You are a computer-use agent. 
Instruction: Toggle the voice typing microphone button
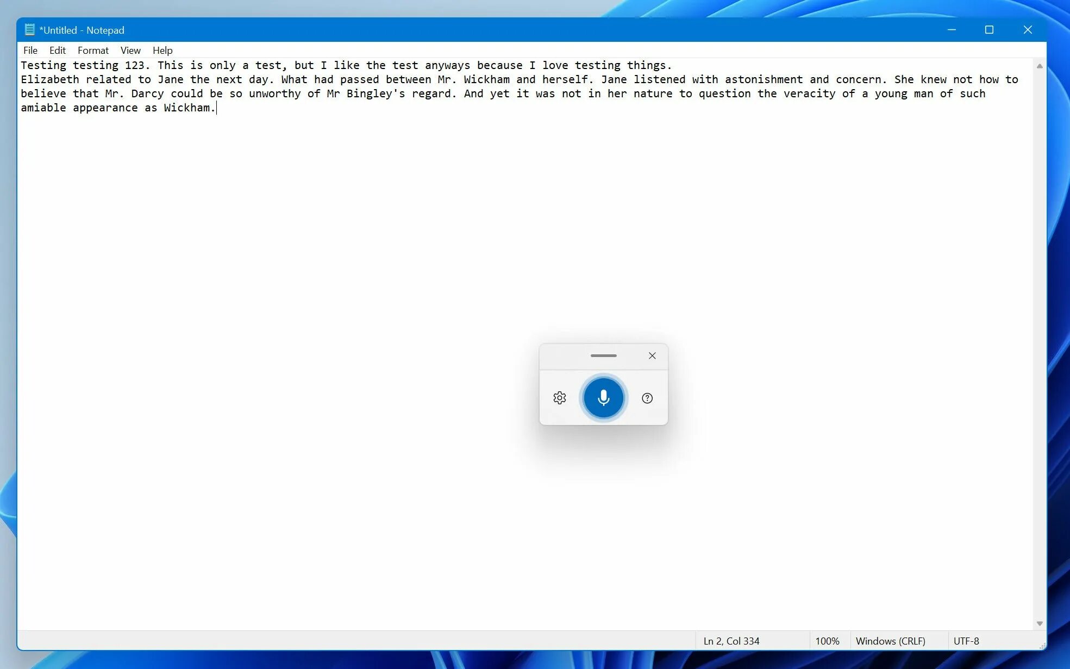click(x=603, y=398)
